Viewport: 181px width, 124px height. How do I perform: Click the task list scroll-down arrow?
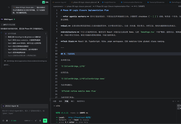click(47, 57)
